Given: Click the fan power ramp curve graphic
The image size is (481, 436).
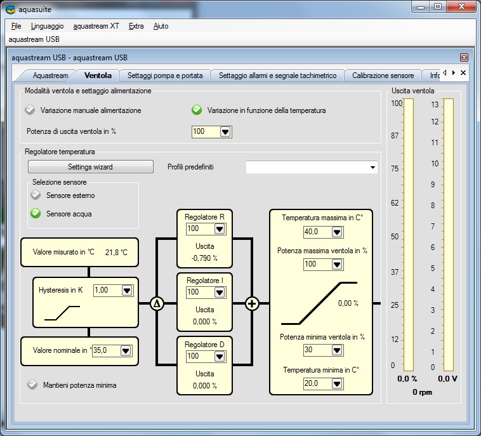Looking at the screenshot, I should [319, 303].
